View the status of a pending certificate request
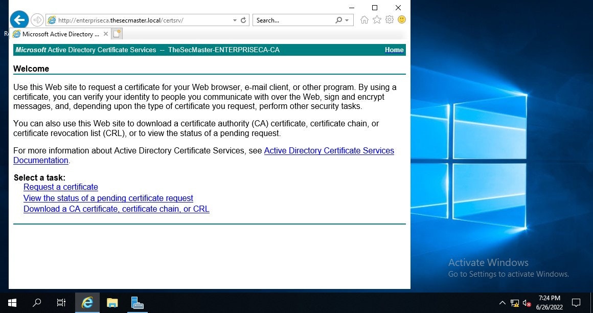593x313 pixels. (x=108, y=198)
